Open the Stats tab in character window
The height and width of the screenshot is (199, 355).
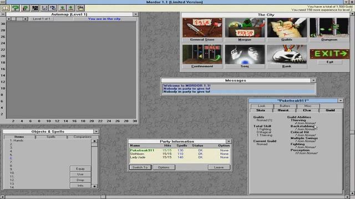[x=261, y=110]
